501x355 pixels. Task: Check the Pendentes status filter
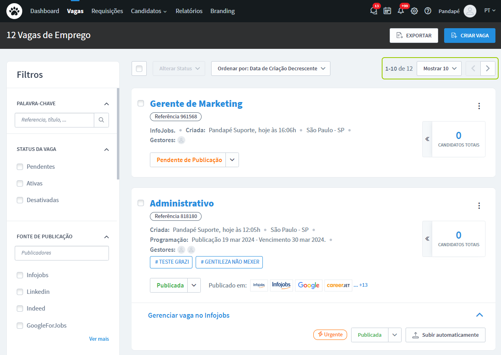click(20, 167)
